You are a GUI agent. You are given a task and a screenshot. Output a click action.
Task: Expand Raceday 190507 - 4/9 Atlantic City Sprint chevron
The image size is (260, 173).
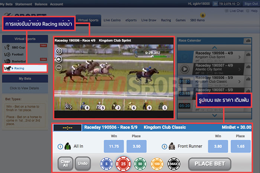(x=240, y=69)
